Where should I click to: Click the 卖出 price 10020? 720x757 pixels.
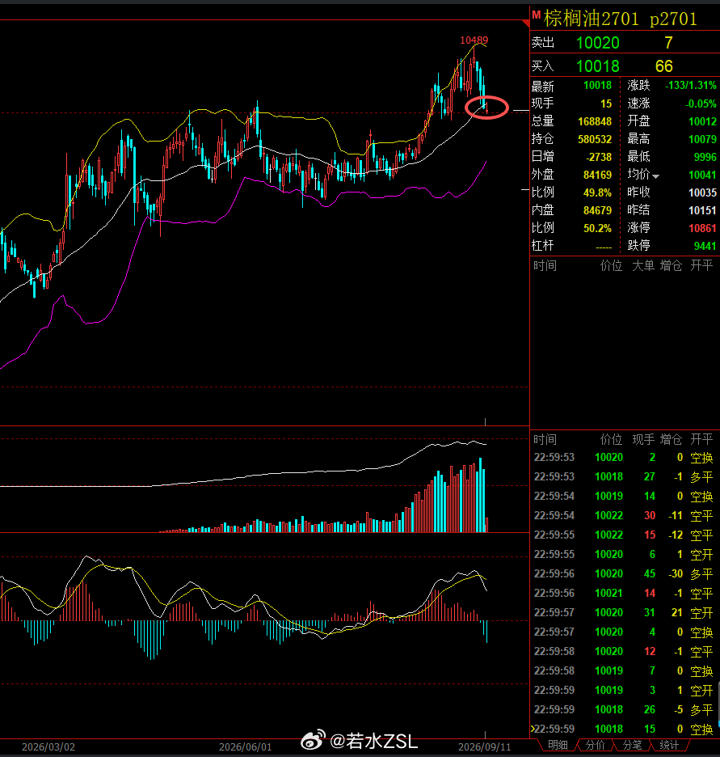pos(597,43)
